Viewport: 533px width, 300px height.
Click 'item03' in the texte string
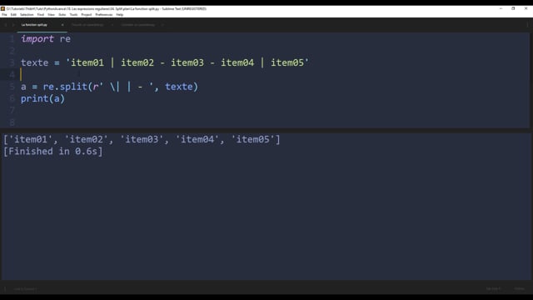(187, 62)
